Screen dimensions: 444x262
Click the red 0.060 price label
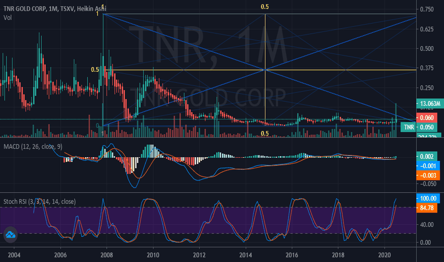point(427,118)
